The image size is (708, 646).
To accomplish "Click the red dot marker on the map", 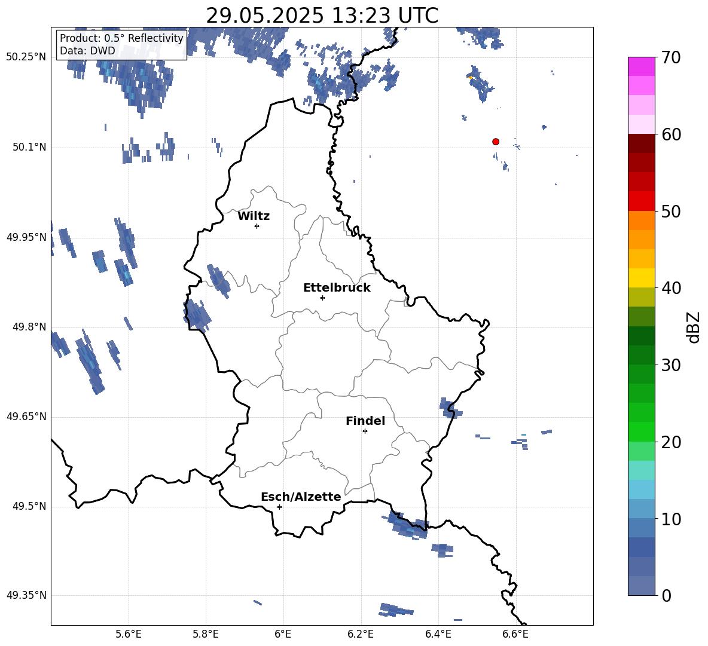I will pos(495,142).
